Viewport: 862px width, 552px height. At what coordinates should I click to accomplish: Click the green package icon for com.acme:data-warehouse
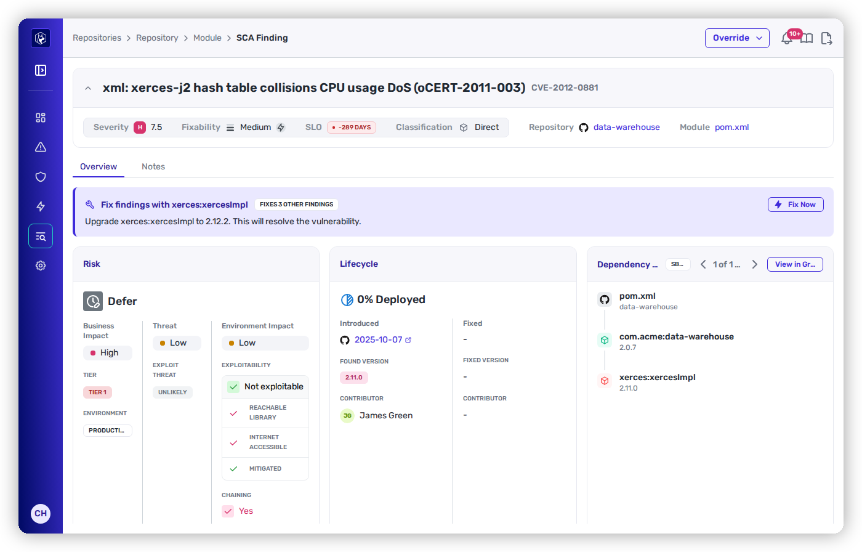click(x=605, y=340)
